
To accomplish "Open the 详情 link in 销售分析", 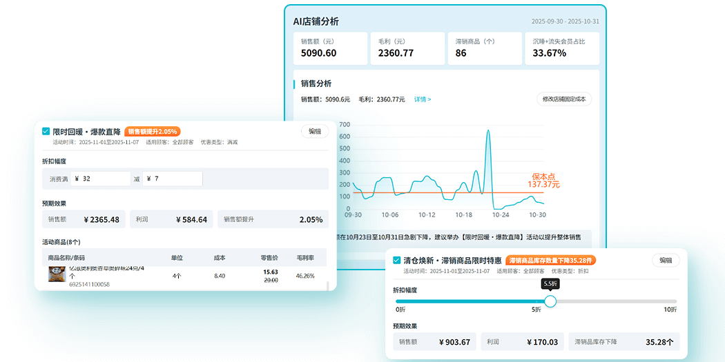I will point(422,99).
